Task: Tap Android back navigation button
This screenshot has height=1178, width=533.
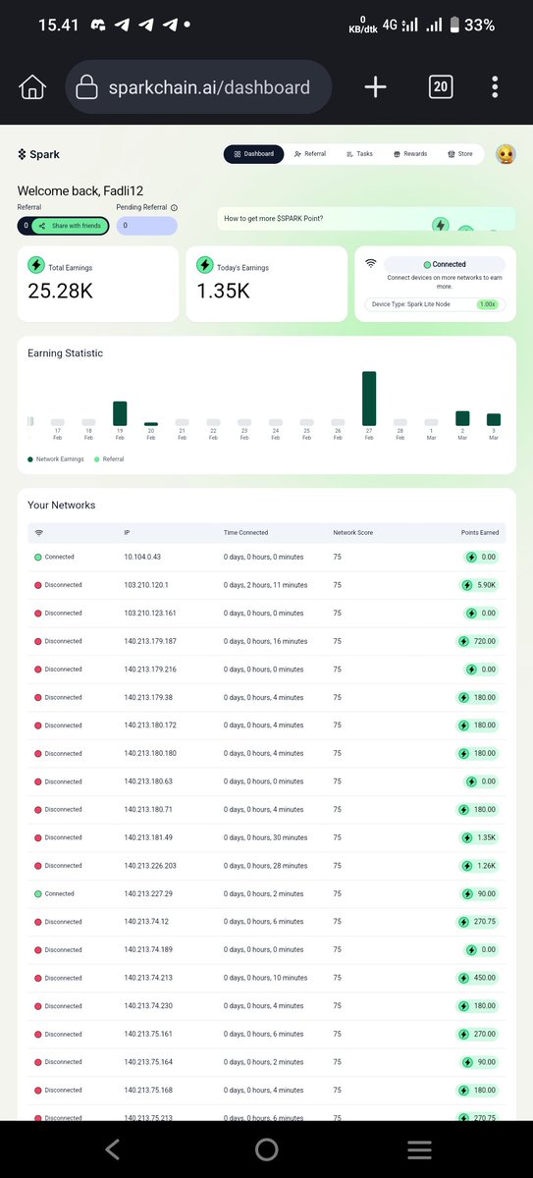Action: (112, 1150)
